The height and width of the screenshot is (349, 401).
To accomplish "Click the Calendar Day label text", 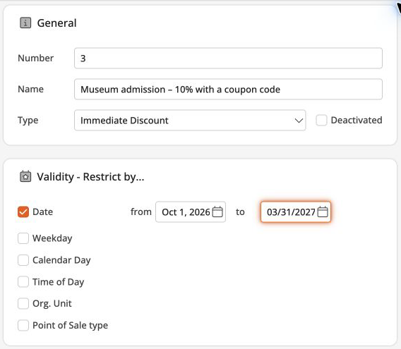I will point(61,260).
